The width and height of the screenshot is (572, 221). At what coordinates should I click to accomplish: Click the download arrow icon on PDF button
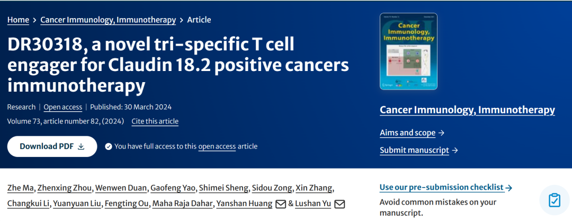click(x=81, y=147)
